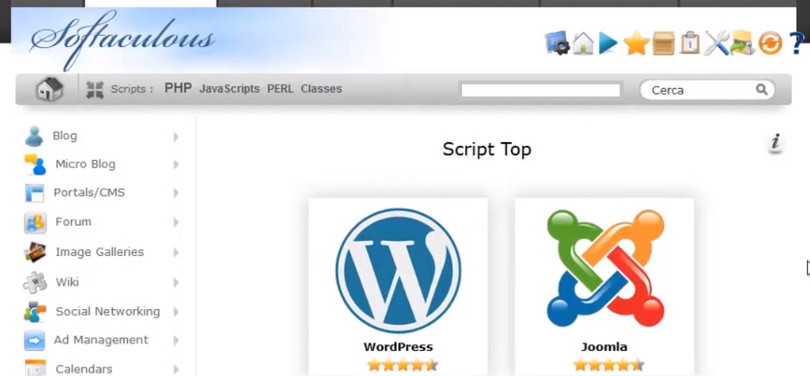Click the WordPress logo thumbnail
The image size is (810, 376).
pyautogui.click(x=397, y=270)
